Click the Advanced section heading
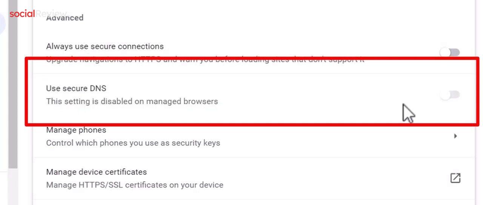This screenshot has width=483, height=205. (x=65, y=18)
